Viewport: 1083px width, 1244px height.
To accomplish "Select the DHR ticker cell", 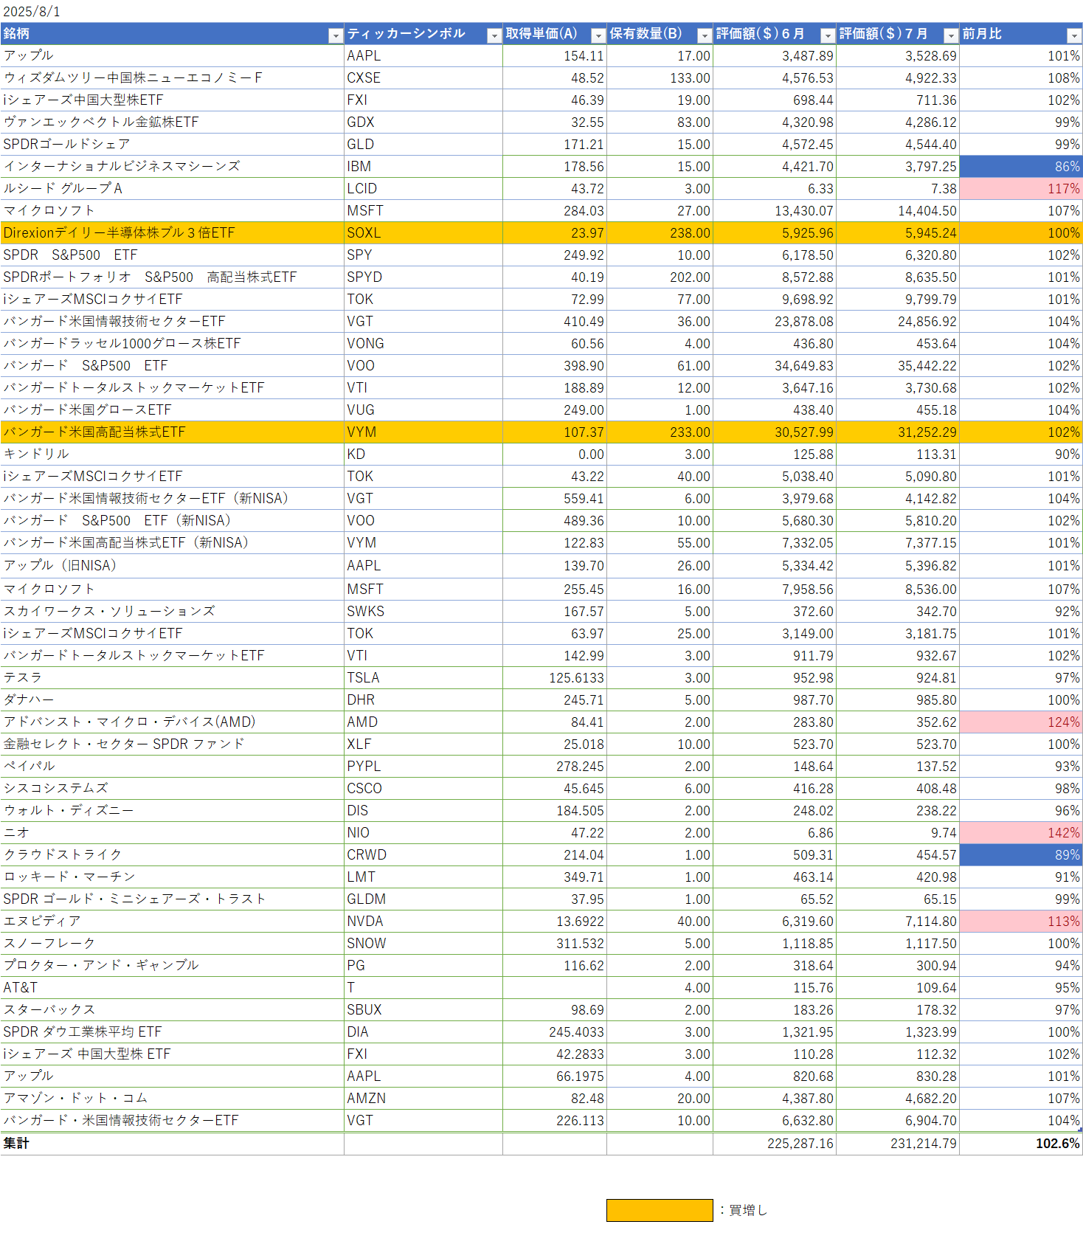I will point(423,700).
